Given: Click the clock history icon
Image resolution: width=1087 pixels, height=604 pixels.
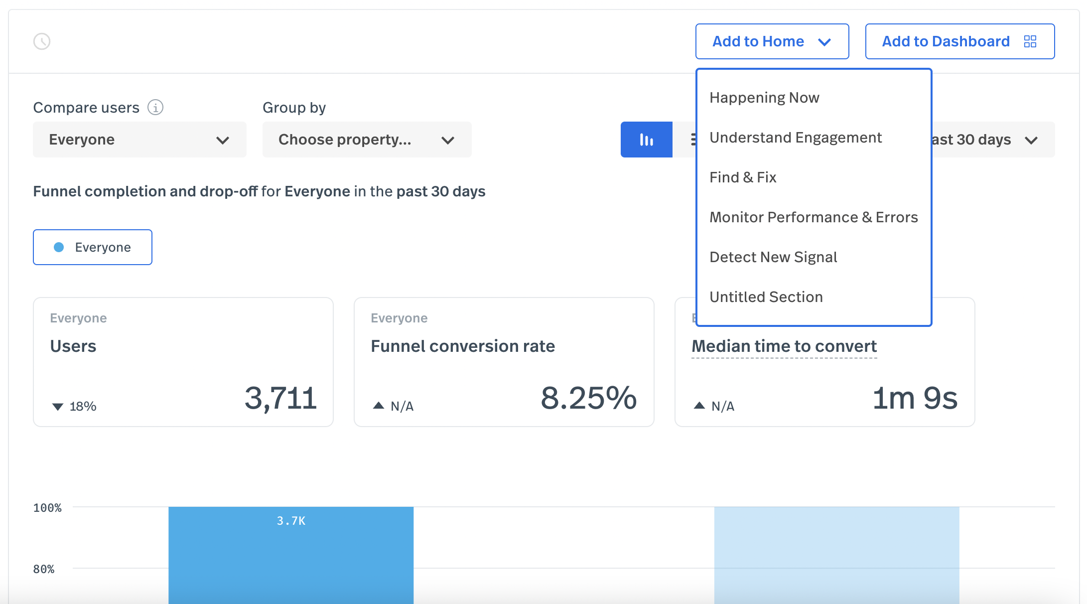Looking at the screenshot, I should pyautogui.click(x=42, y=41).
